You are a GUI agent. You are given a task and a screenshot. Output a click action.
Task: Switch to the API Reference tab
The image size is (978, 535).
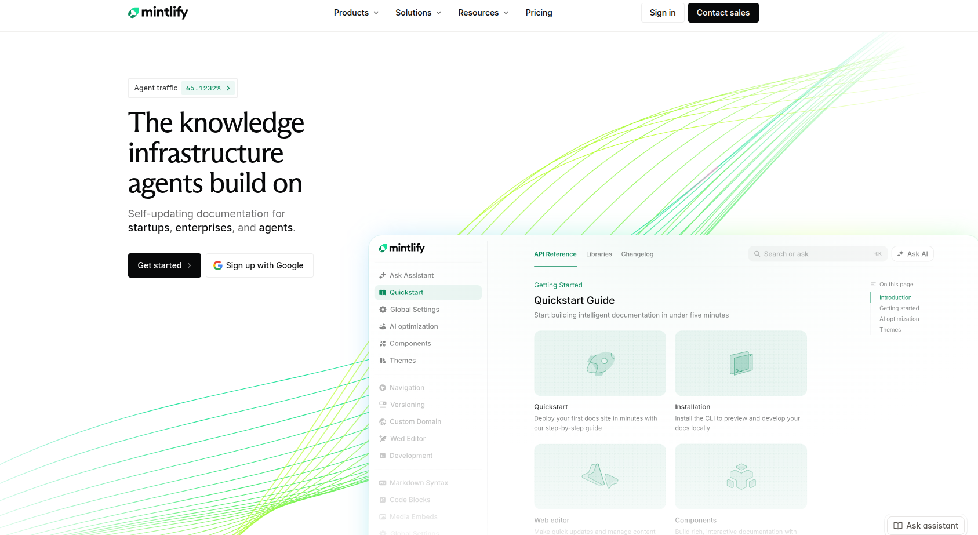click(x=555, y=254)
